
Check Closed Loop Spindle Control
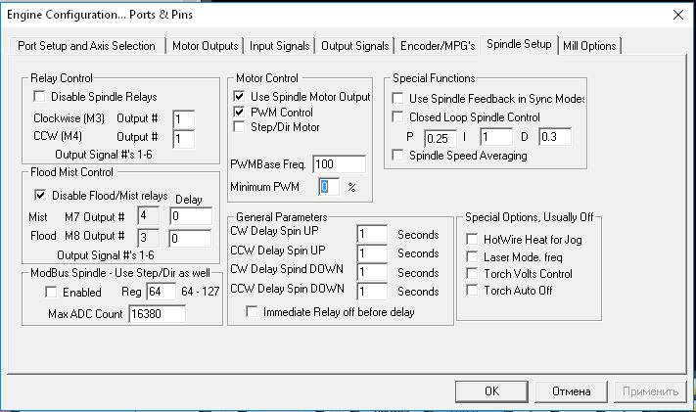pos(397,115)
